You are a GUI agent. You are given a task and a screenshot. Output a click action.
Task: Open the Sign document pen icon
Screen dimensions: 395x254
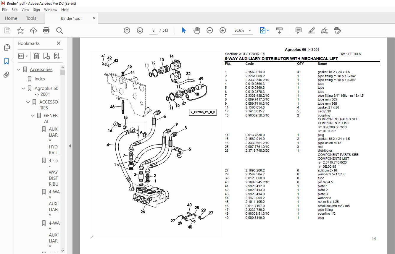coord(325,30)
